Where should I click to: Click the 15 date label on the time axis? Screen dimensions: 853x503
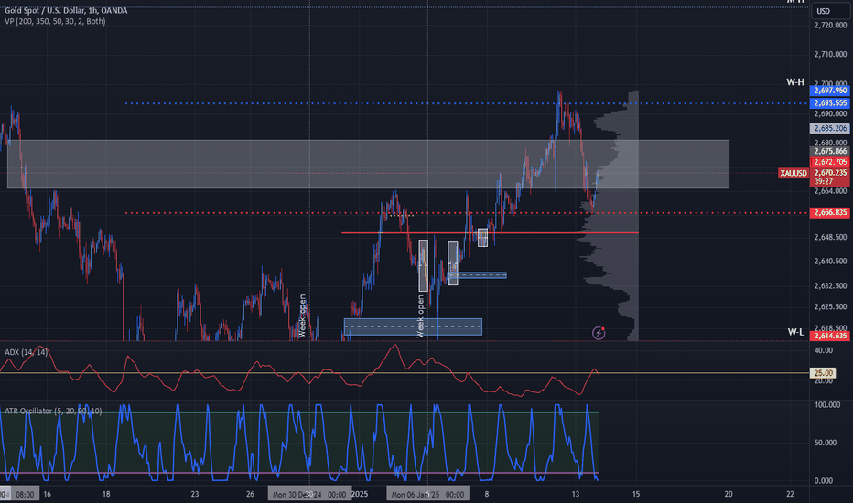coord(636,494)
